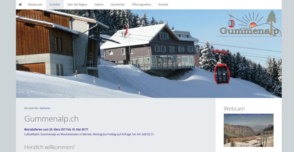View the Öffnungszeiten page

coord(141,4)
